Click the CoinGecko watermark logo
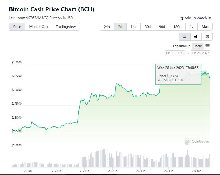The width and height of the screenshot is (220, 175). (x=187, y=142)
